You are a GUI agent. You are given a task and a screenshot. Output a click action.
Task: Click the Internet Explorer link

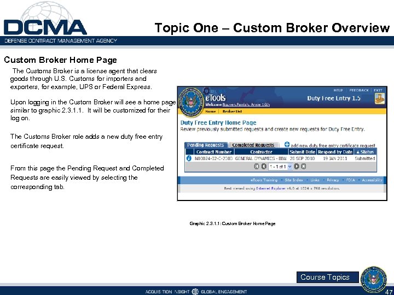(271, 188)
